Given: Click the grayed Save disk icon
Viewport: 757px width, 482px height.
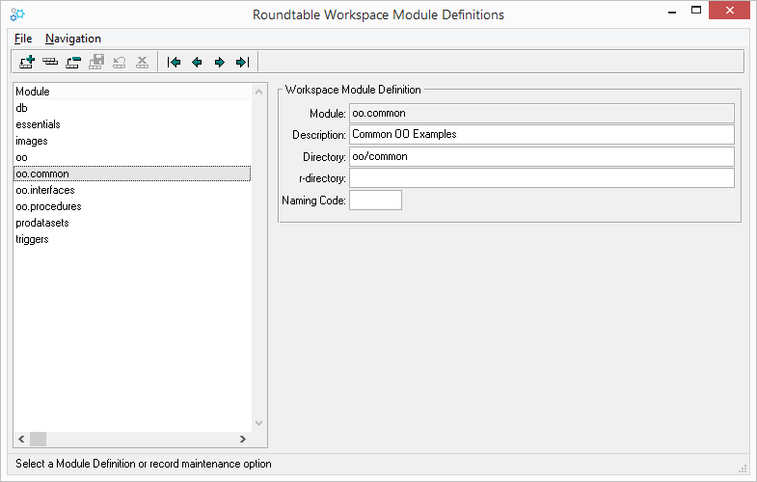Looking at the screenshot, I should pyautogui.click(x=96, y=62).
